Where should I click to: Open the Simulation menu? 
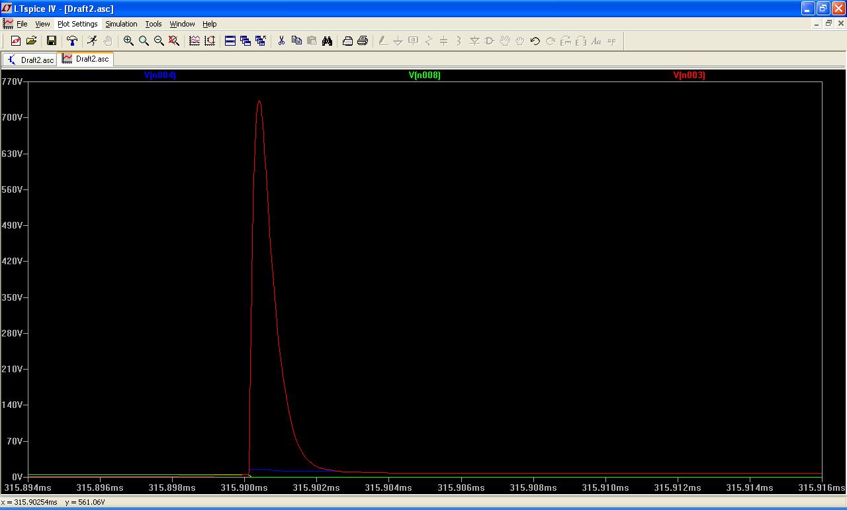121,24
